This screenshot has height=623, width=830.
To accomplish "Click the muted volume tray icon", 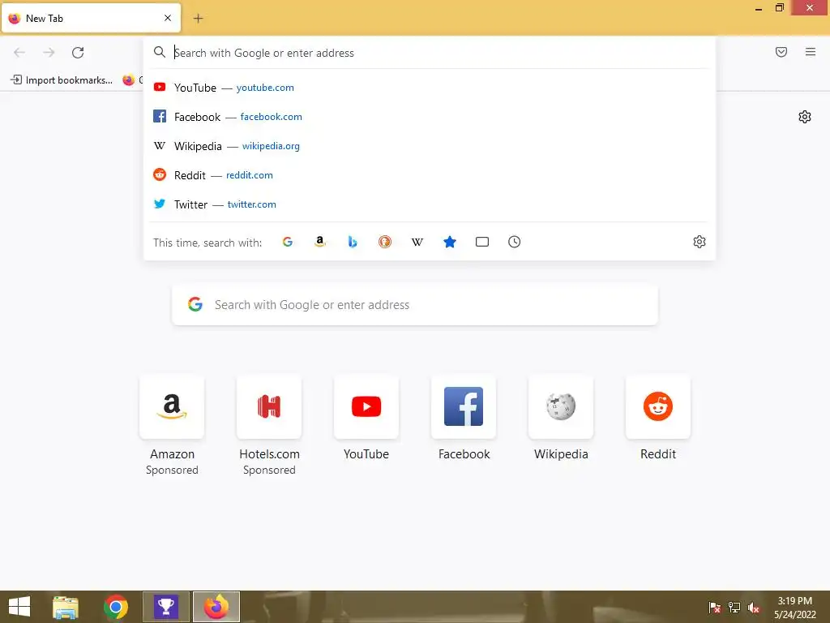I will coord(754,608).
